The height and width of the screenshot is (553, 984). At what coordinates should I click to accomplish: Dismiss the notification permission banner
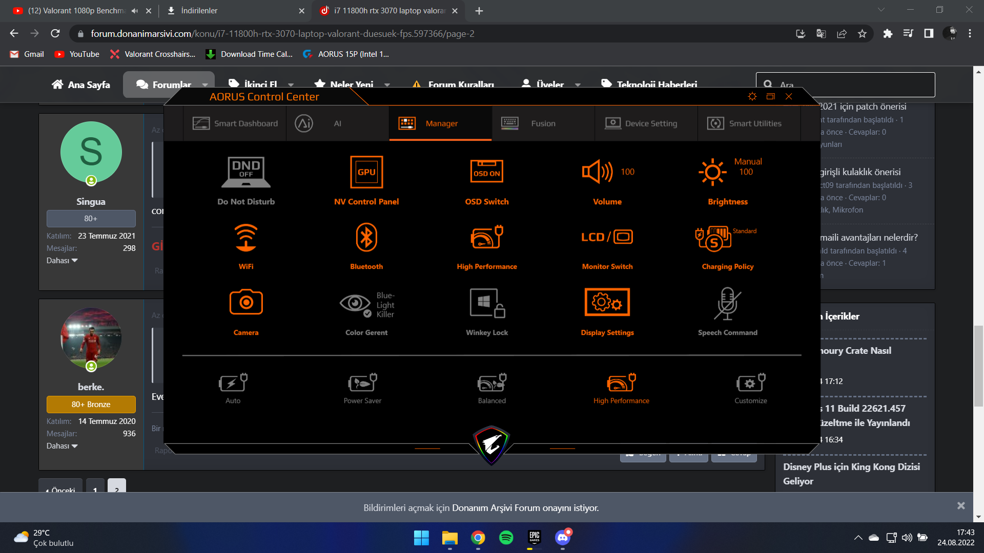961,506
